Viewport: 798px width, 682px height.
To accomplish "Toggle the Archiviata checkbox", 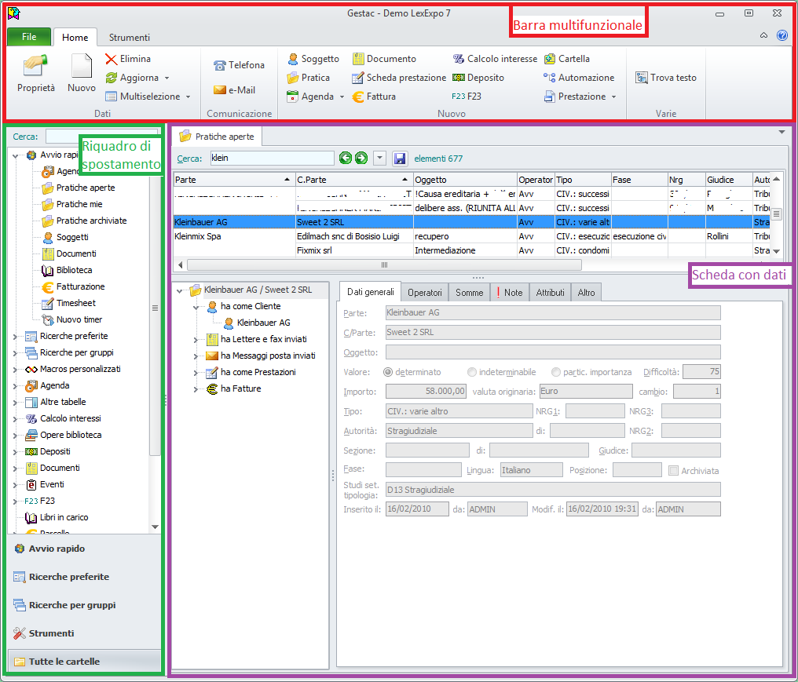I will [673, 471].
